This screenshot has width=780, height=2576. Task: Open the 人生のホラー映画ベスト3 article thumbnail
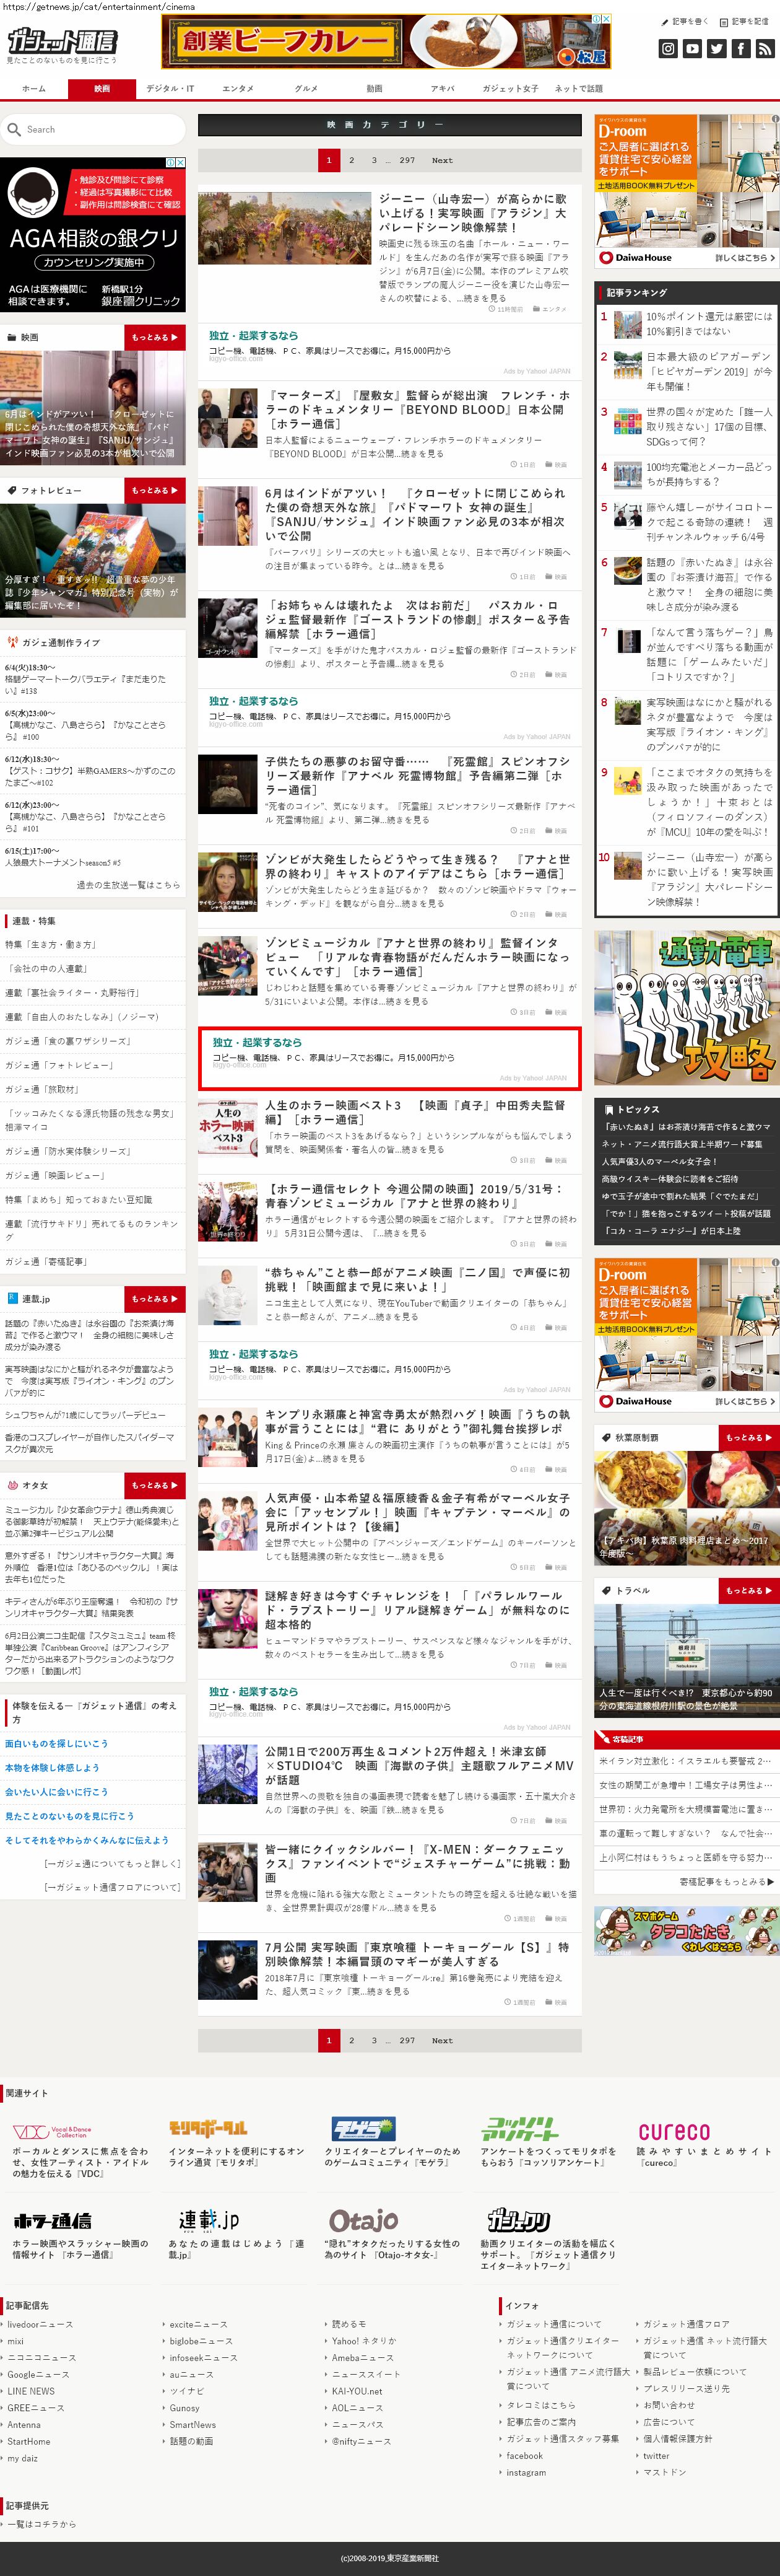click(x=228, y=1128)
